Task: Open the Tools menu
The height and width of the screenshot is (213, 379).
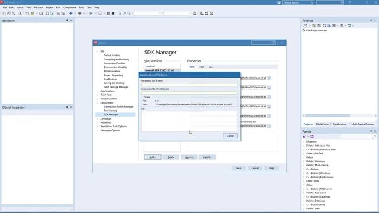Action: 82,8
